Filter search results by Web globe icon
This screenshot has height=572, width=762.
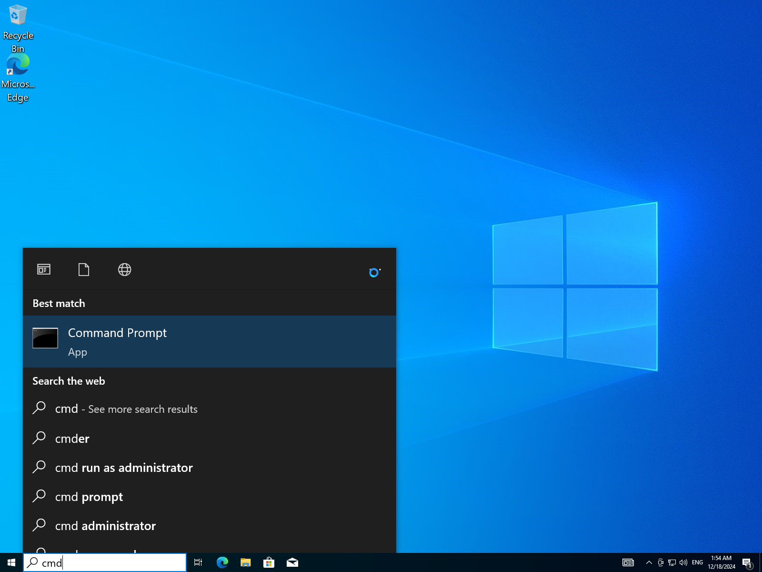tap(124, 270)
